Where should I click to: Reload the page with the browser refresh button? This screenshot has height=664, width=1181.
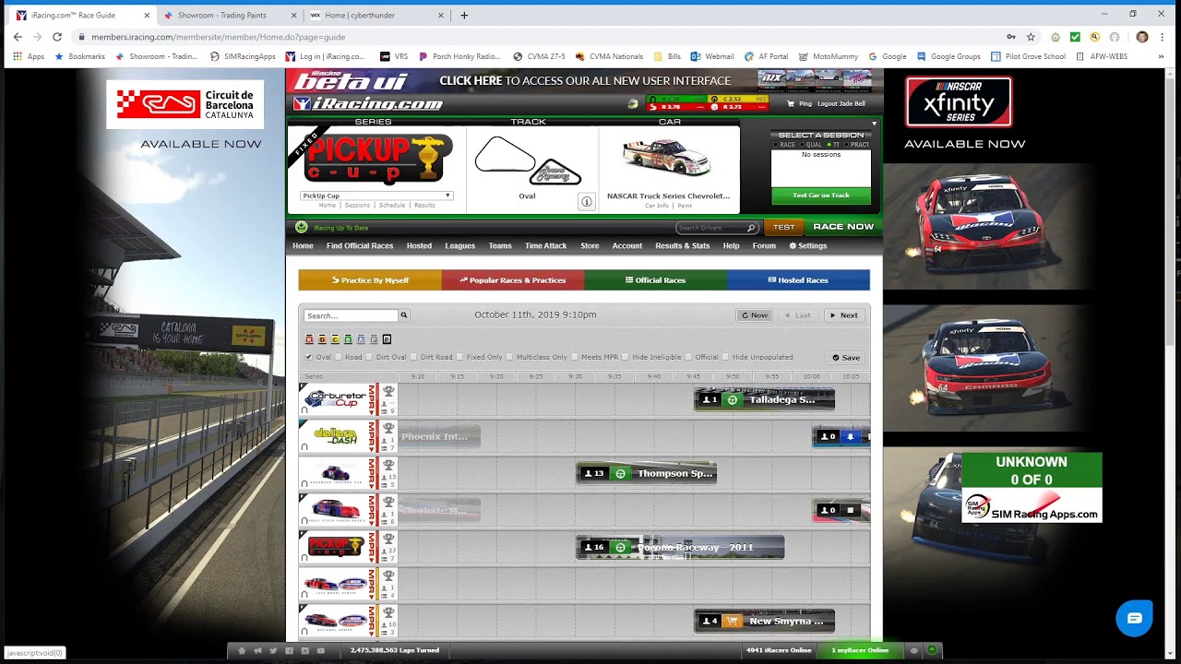pos(57,37)
